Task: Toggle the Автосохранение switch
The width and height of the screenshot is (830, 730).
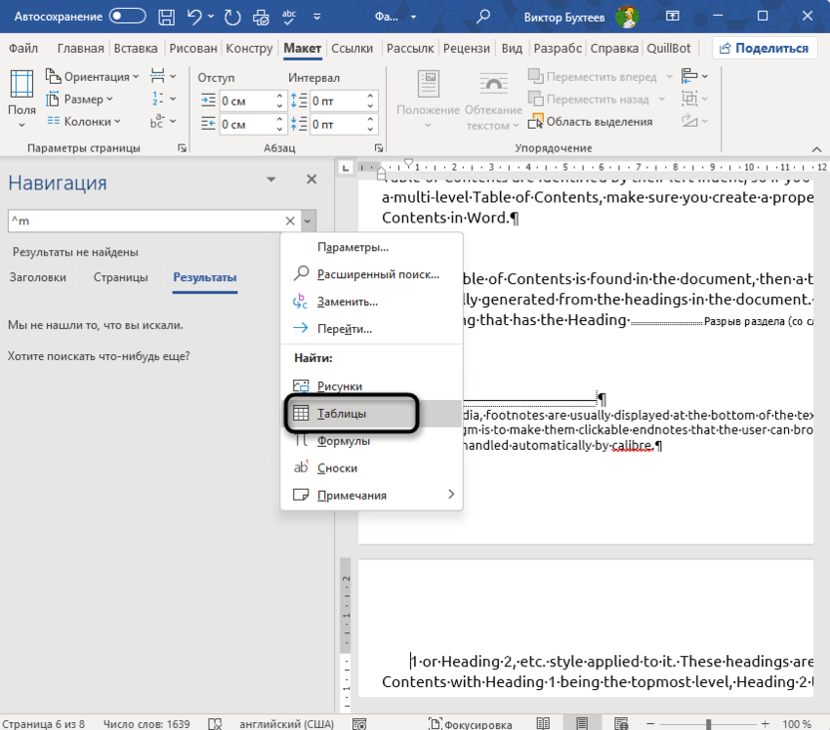Action: [x=127, y=16]
